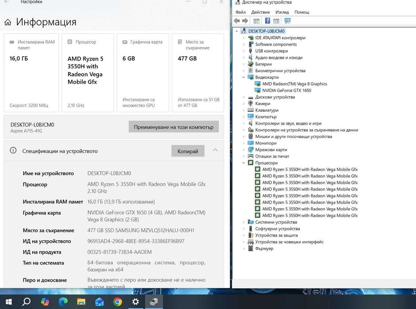Expand IDE ATA/ATAPI контролери node
Image resolution: width=416 pixels, height=309 pixels.
(x=244, y=38)
